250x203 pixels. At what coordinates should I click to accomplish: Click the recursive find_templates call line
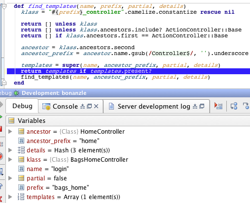[115, 77]
